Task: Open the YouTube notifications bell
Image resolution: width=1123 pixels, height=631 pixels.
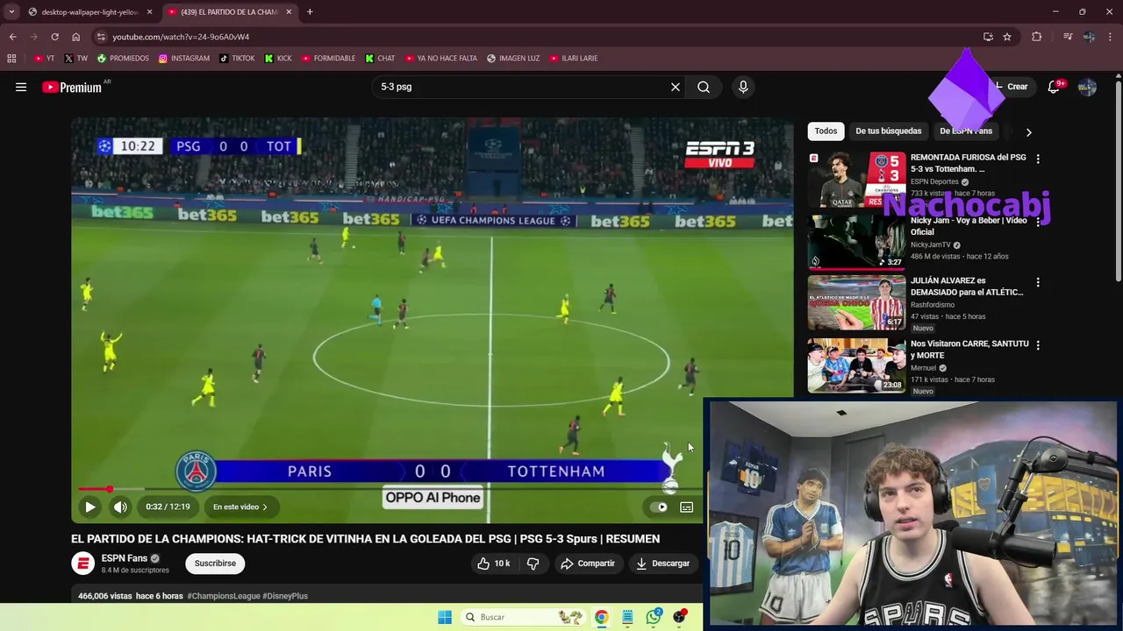Action: click(1054, 87)
